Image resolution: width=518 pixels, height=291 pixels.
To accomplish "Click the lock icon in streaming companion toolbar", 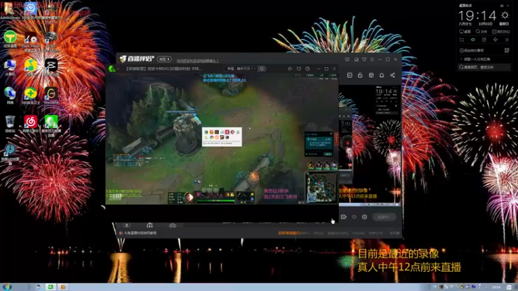I will coord(360,75).
